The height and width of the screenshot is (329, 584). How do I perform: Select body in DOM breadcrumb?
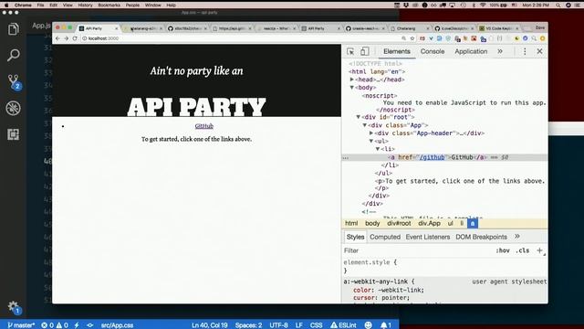click(372, 223)
